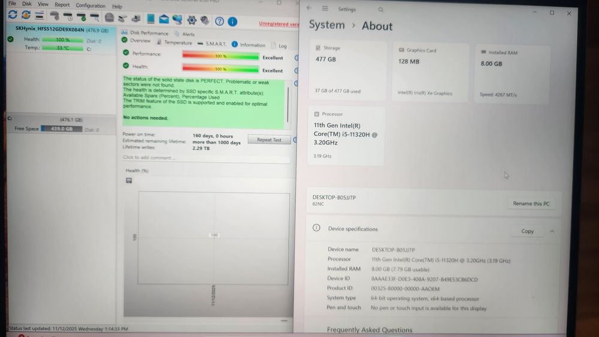Click the Device ID value text

425,280
